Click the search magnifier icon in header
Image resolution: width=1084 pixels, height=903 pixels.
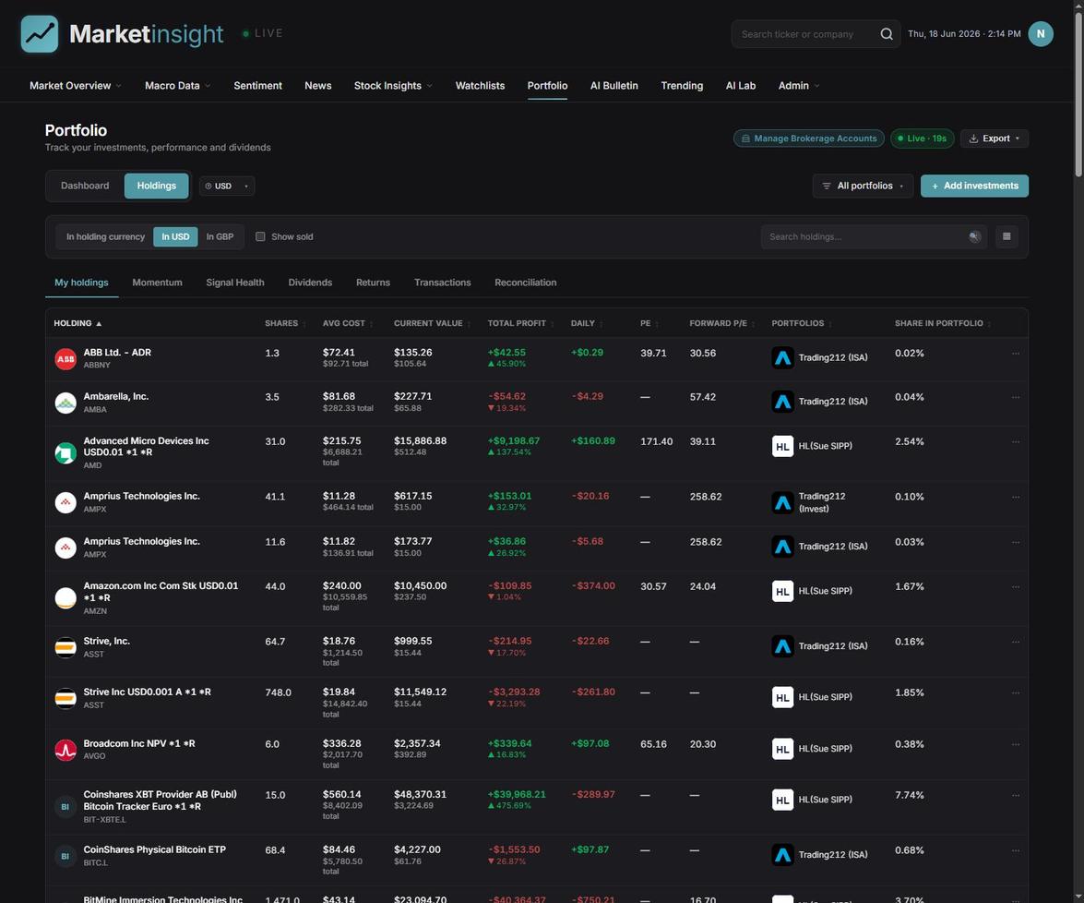pyautogui.click(x=887, y=34)
